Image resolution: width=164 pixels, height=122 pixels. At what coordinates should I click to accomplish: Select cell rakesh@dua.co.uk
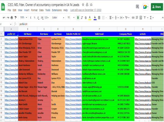(99, 83)
